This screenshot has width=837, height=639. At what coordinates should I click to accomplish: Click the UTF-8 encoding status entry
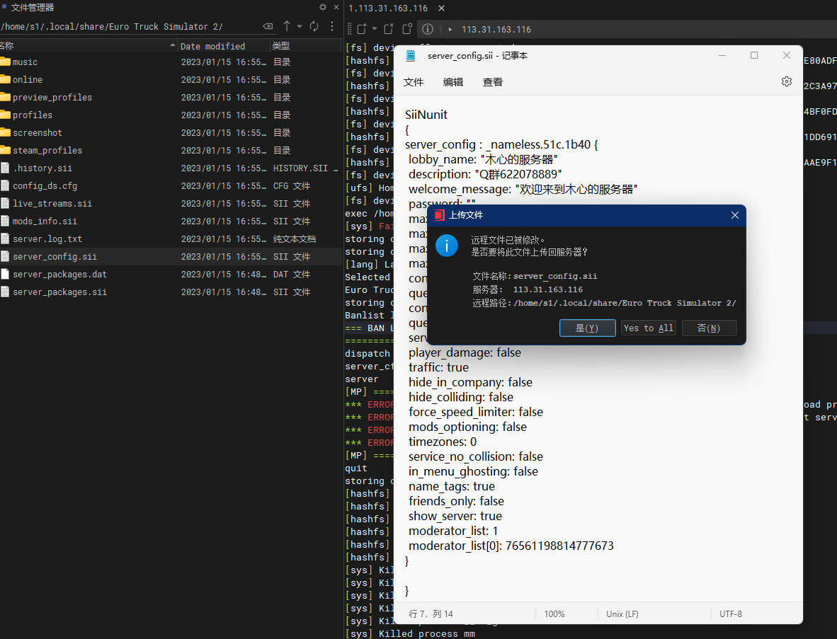pyautogui.click(x=730, y=614)
